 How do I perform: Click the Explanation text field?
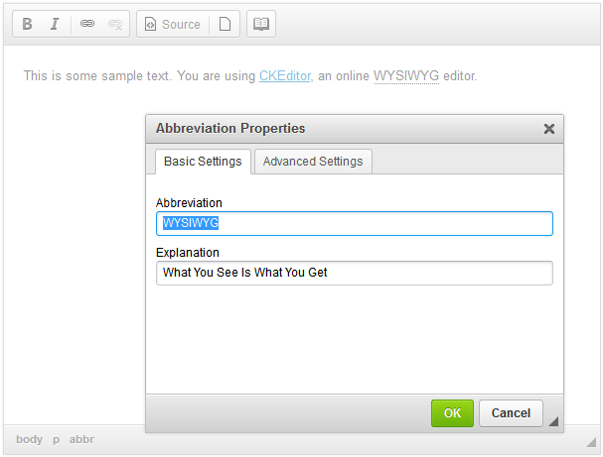(x=354, y=273)
